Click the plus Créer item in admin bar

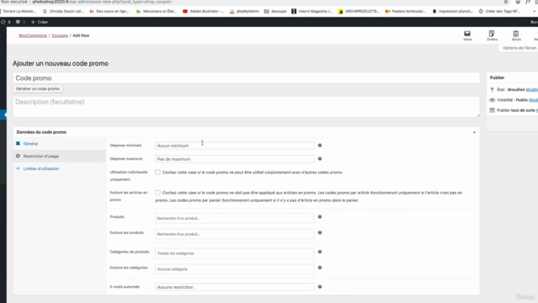point(40,22)
